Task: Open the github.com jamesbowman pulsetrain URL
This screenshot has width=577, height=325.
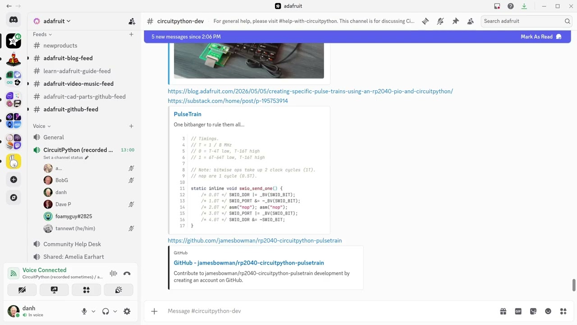Action: coord(255,241)
